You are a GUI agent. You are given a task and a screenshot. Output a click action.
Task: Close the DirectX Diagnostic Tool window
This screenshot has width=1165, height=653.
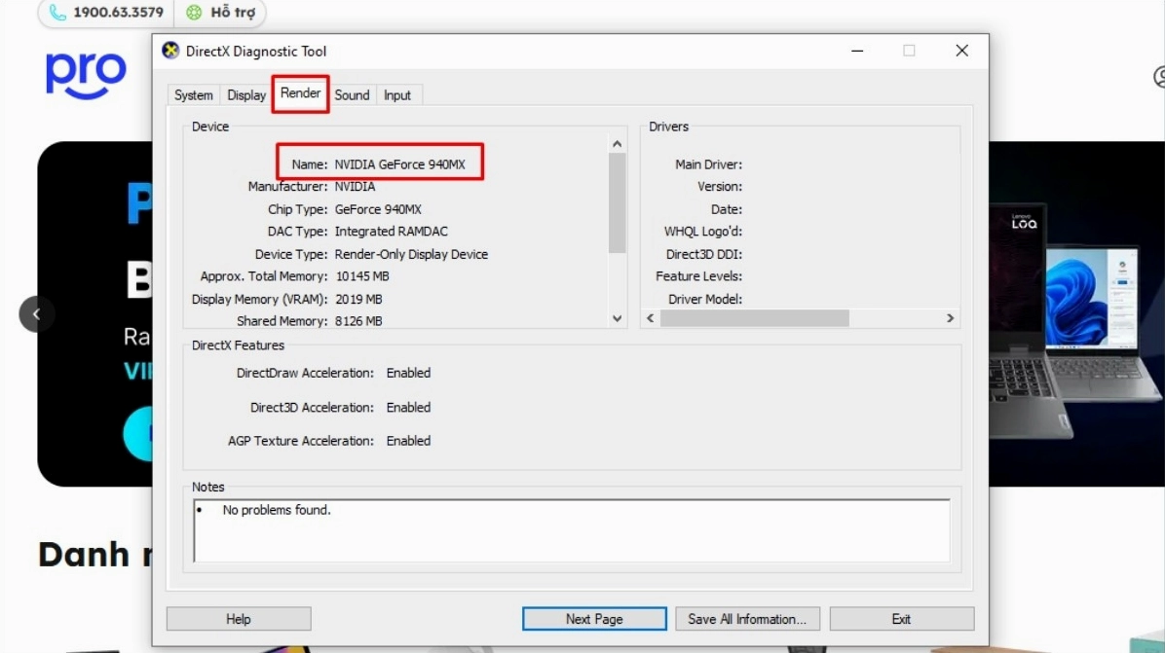pos(962,51)
